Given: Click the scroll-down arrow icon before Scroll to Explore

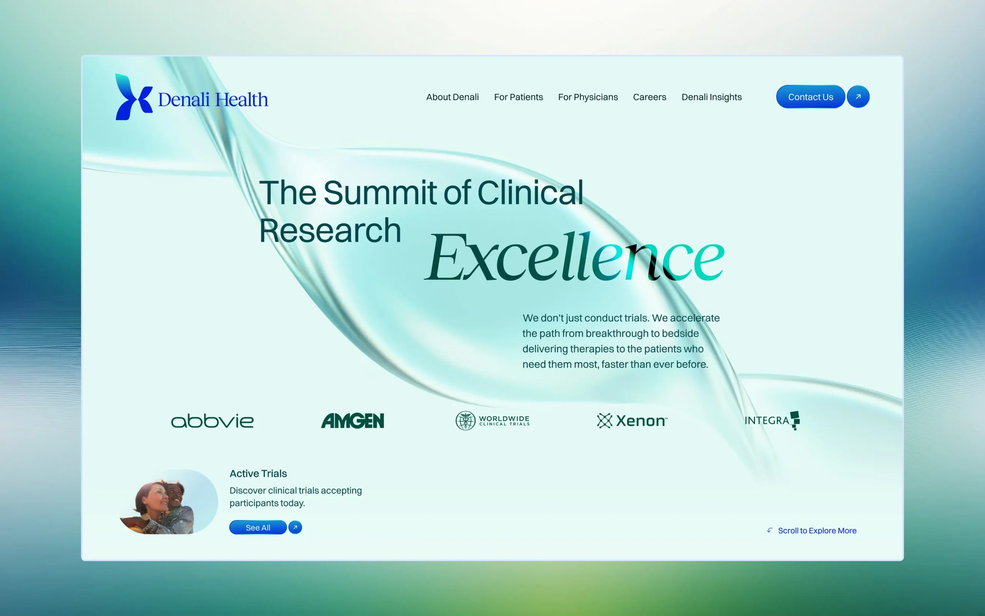Looking at the screenshot, I should pyautogui.click(x=770, y=530).
